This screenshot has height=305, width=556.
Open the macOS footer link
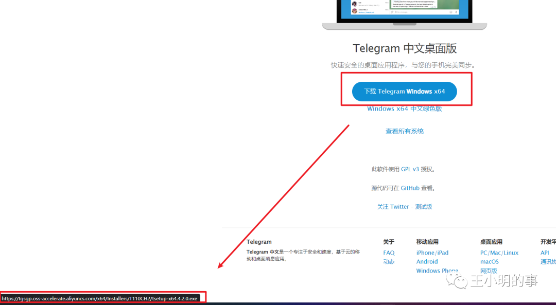click(x=490, y=262)
